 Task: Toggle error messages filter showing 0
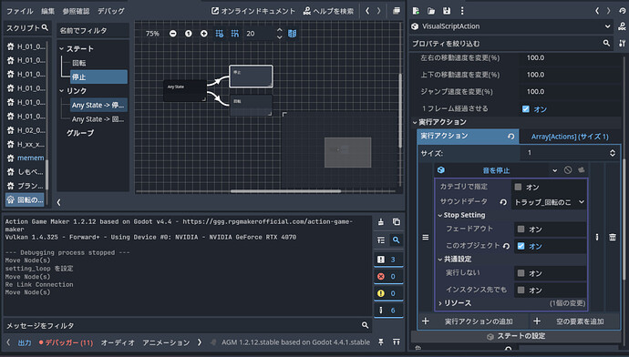[388, 276]
